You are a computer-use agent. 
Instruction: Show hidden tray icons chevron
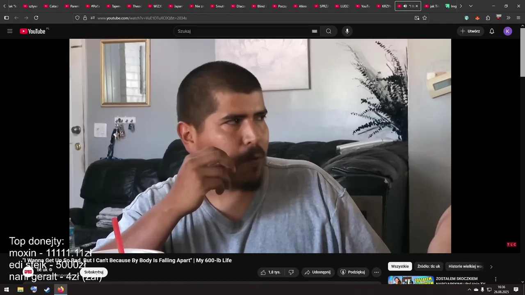[469, 290]
